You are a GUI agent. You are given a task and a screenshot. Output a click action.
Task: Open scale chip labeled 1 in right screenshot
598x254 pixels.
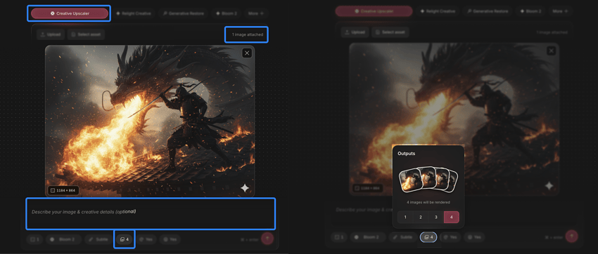[339, 237]
